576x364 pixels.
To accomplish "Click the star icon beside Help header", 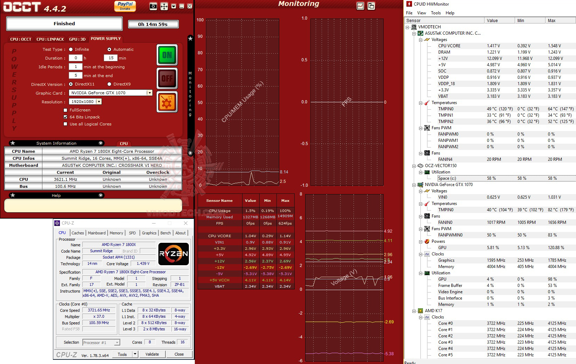I will pos(13,195).
